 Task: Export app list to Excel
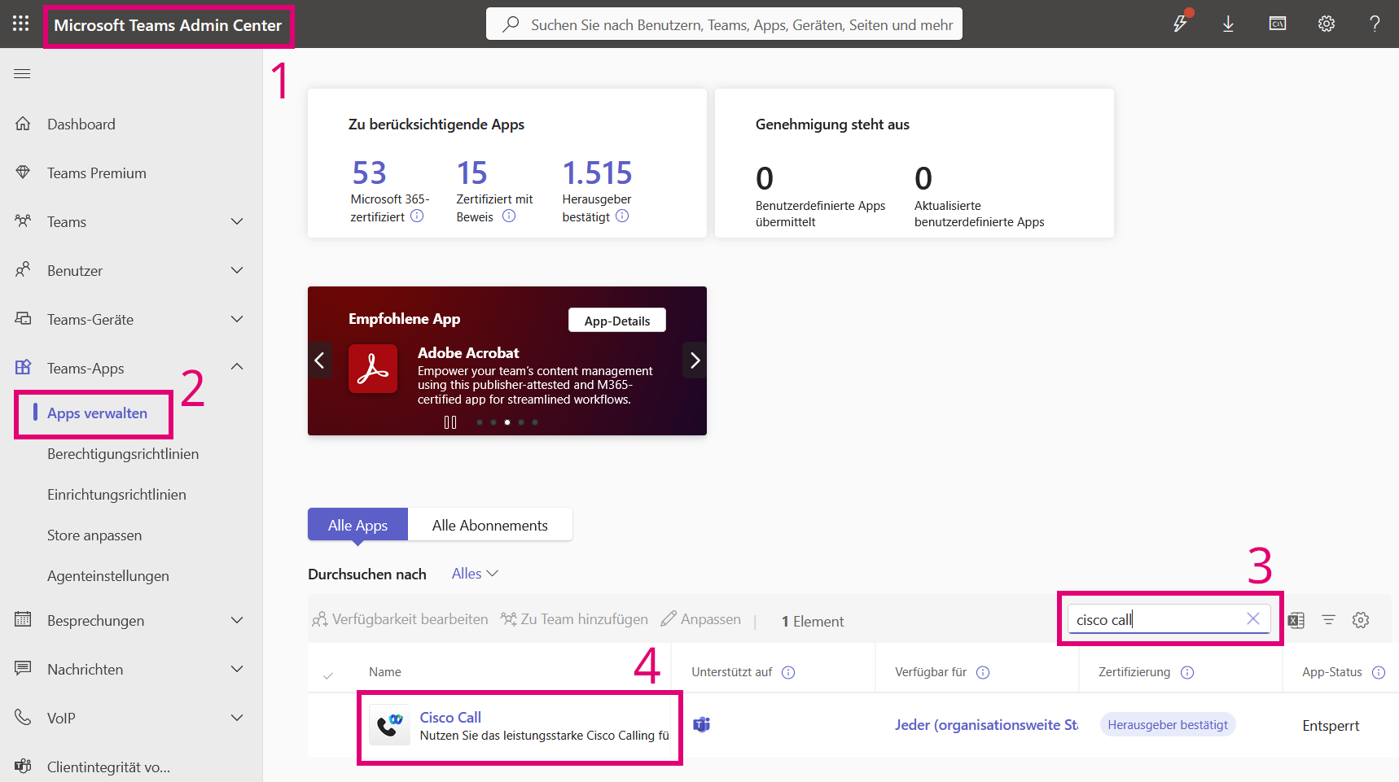pos(1296,619)
